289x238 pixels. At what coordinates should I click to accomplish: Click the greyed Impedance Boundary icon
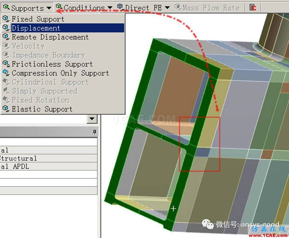[x=6, y=55]
